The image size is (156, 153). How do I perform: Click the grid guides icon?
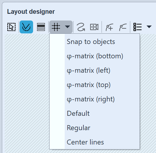56,27
